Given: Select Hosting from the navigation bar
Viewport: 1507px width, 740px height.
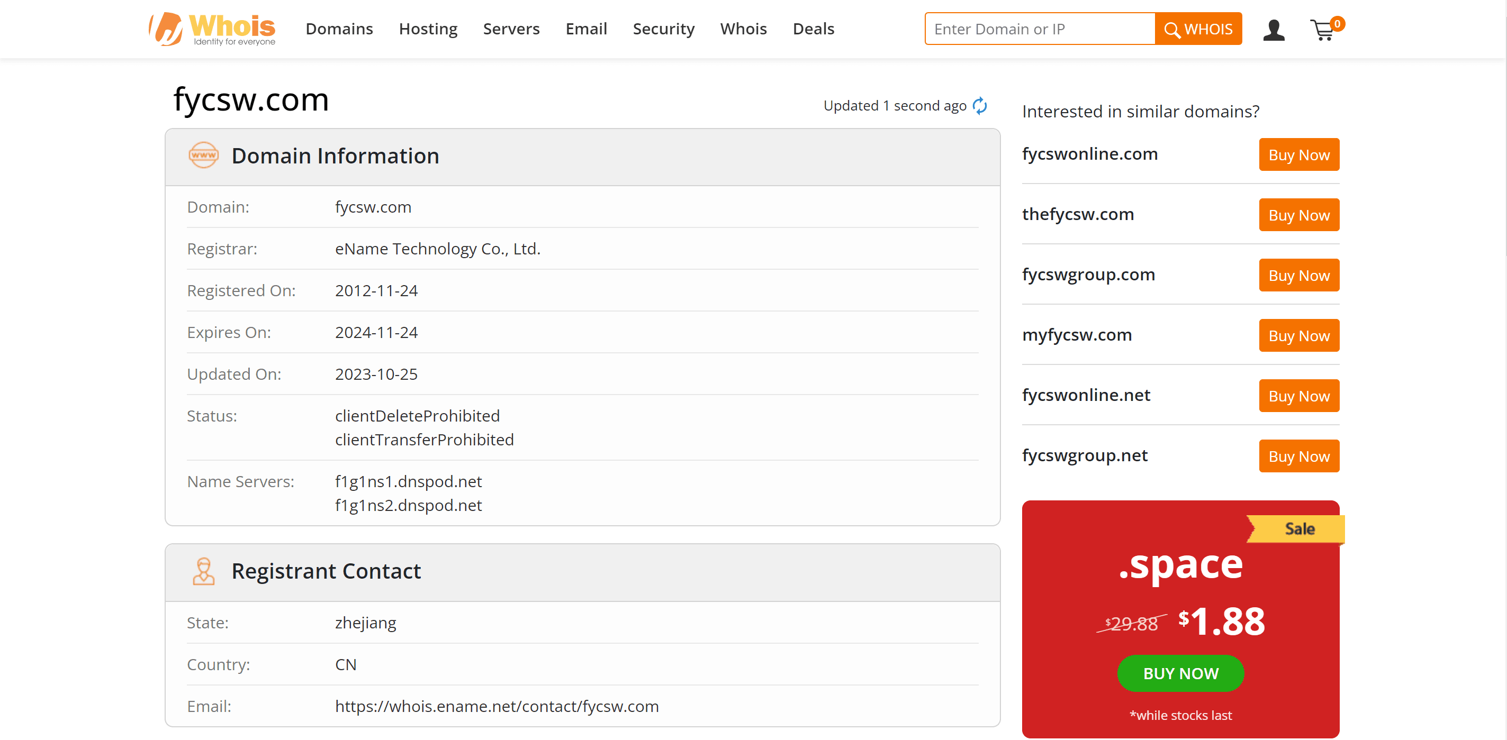Looking at the screenshot, I should [428, 29].
